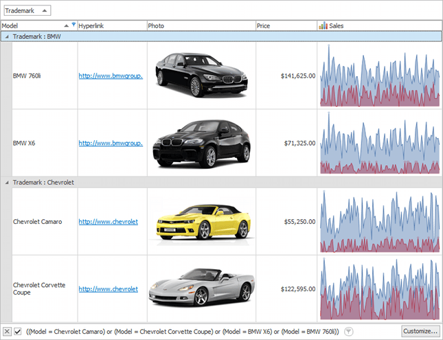This screenshot has height=340, width=443.
Task: Click the filter funnel icon in Model header
Action: [73, 24]
